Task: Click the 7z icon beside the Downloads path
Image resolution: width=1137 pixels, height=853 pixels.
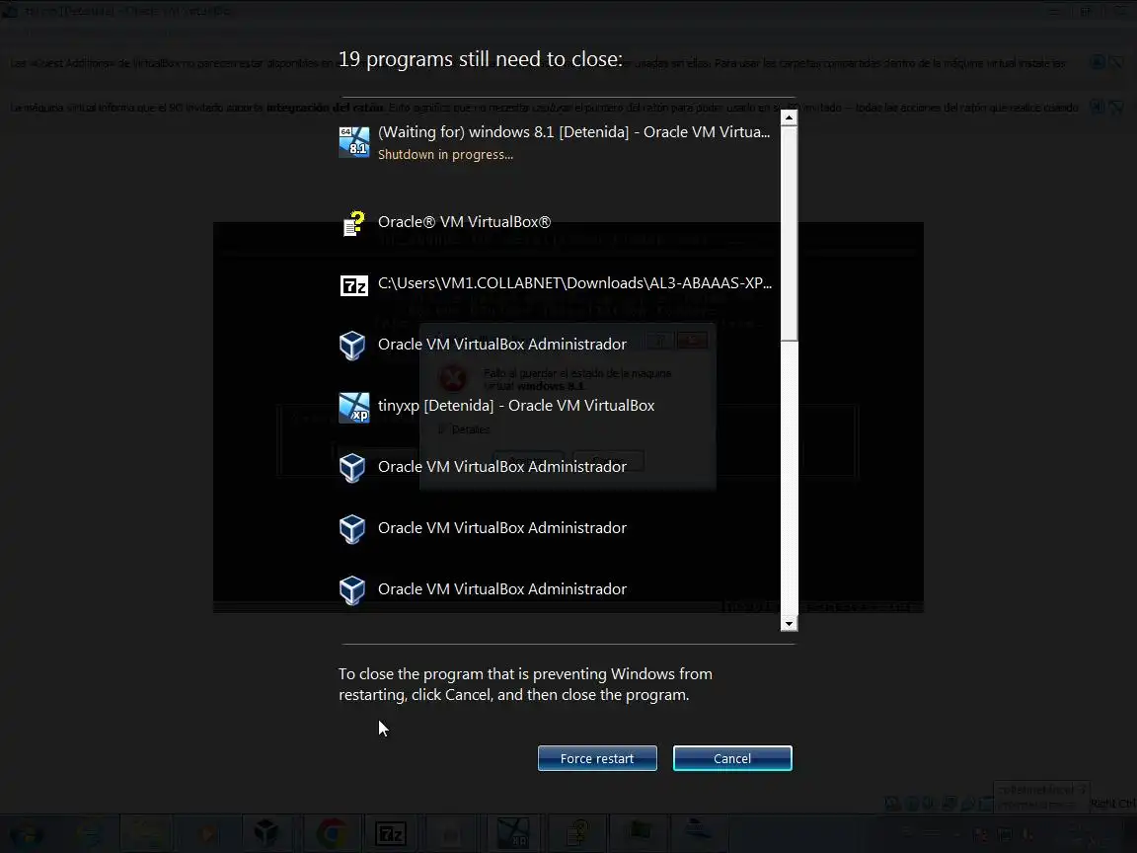Action: click(x=354, y=285)
